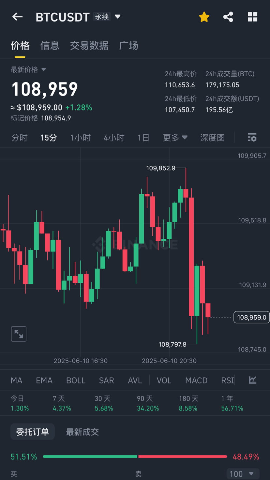Toggle the RSI indicator
Screen dimensions: 270x480
pyautogui.click(x=228, y=381)
